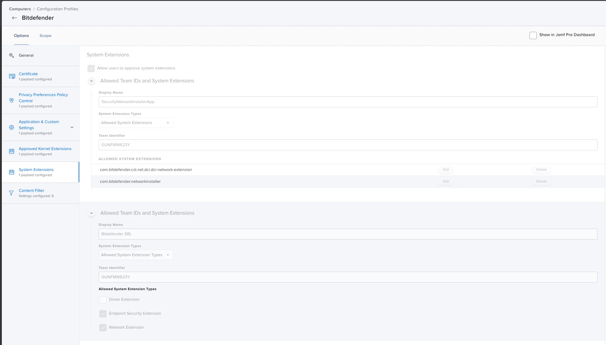This screenshot has height=345, width=606.
Task: Check the Driver Extension checkbox
Action: [103, 300]
